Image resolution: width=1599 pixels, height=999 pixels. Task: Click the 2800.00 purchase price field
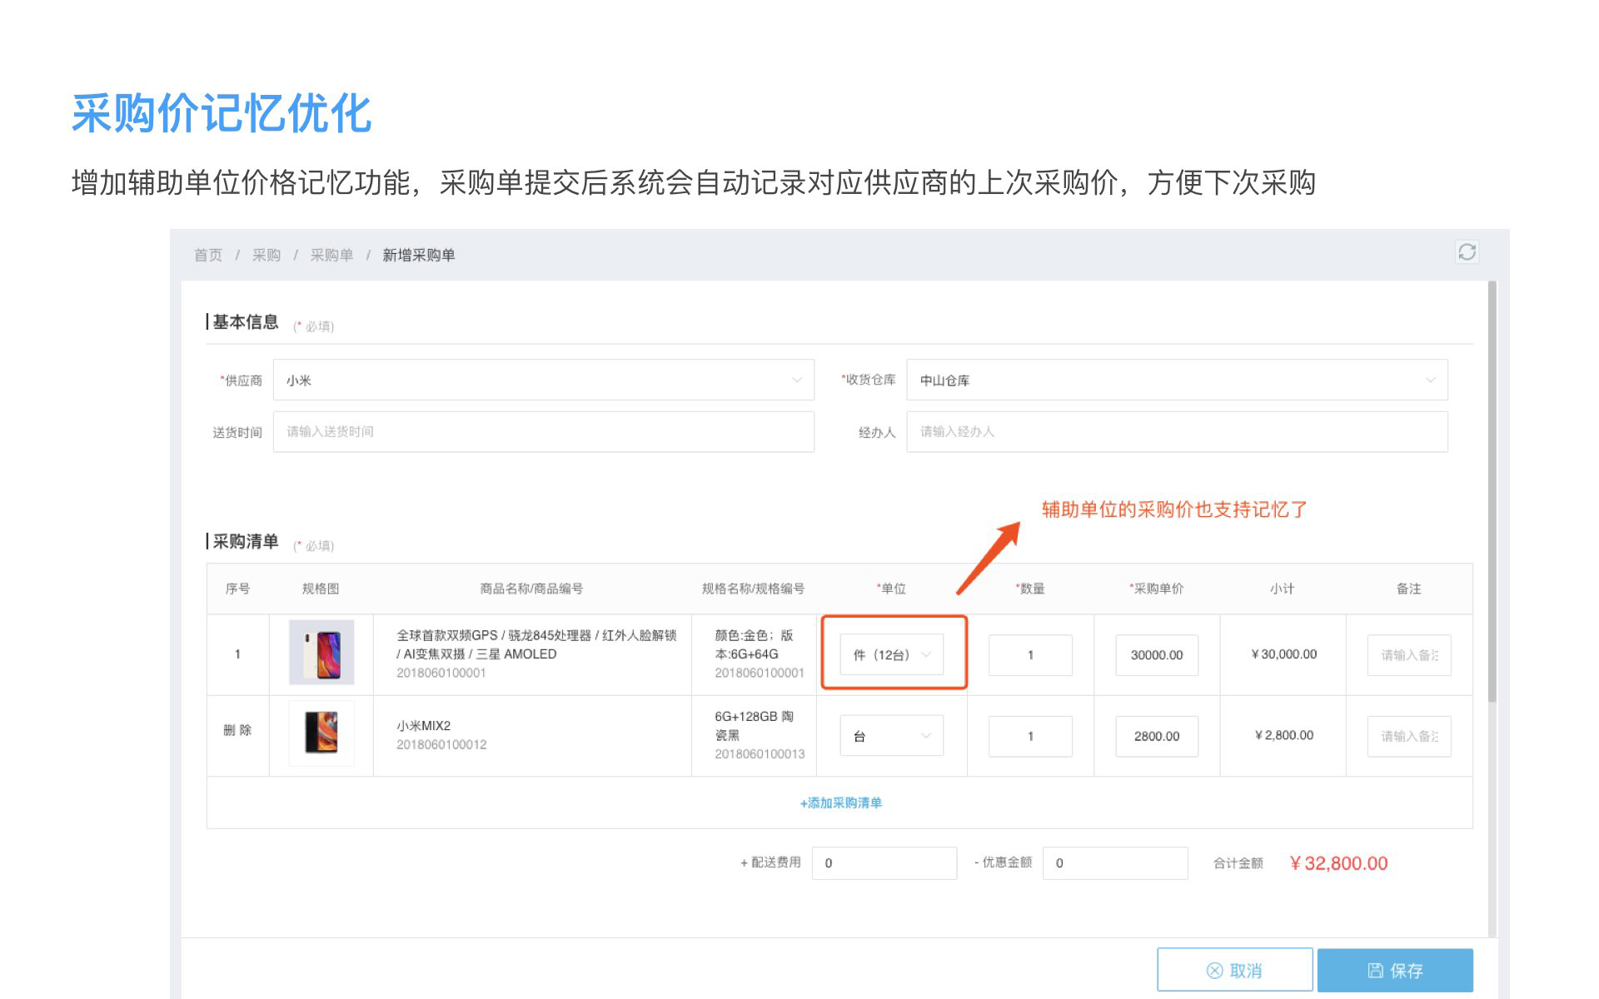pyautogui.click(x=1156, y=736)
